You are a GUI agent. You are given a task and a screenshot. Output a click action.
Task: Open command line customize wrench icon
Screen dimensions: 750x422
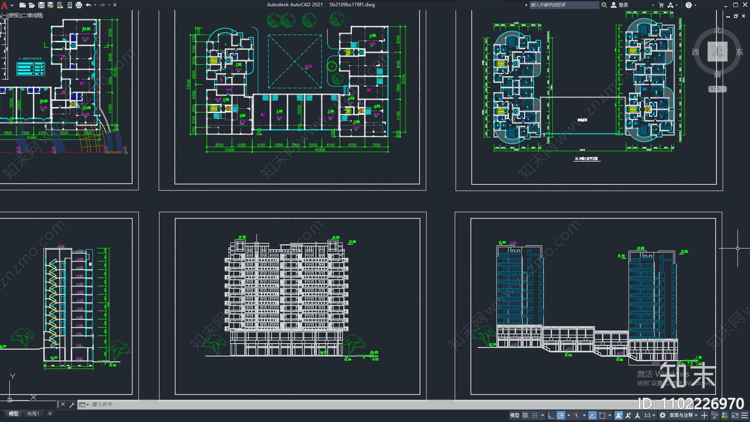[72, 404]
